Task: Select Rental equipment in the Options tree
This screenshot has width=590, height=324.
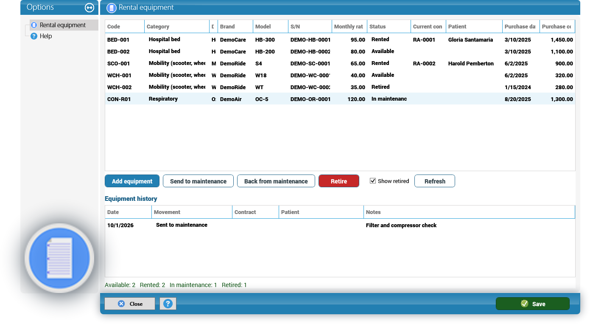Action: click(x=63, y=25)
